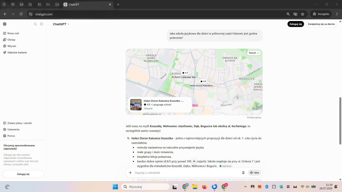Image resolution: width=342 pixels, height=192 pixels.
Task: Click the scroll-to-bottom arrow button
Action: pyautogui.click(x=194, y=161)
